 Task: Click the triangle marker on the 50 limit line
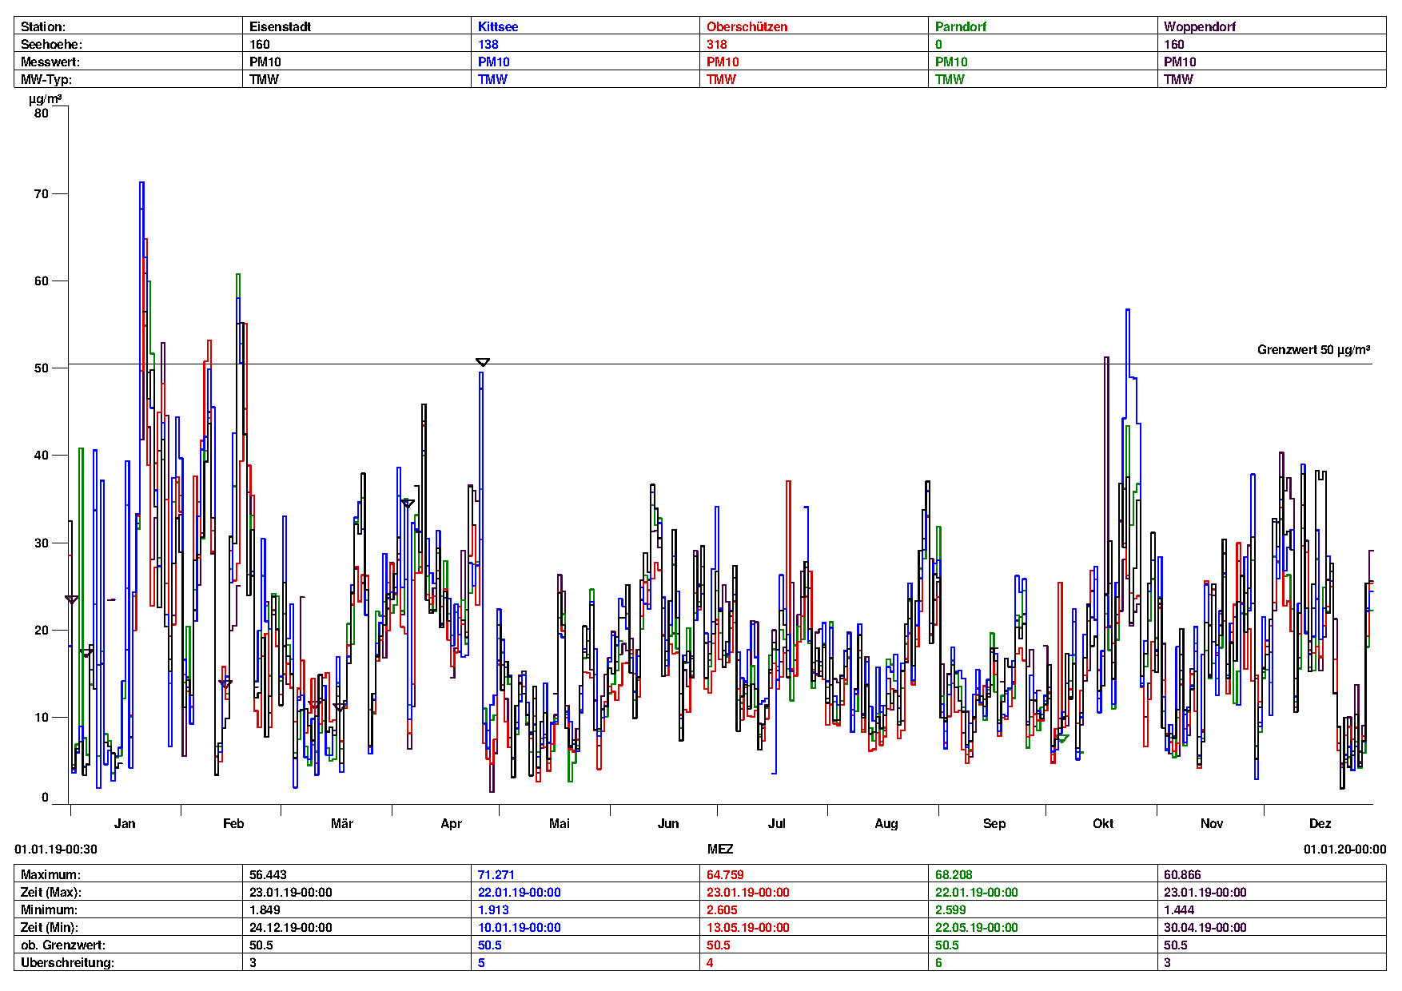[482, 362]
